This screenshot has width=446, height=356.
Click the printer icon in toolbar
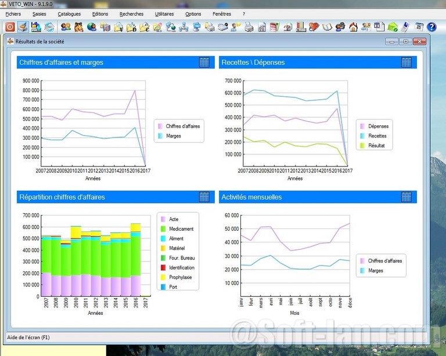249,27
